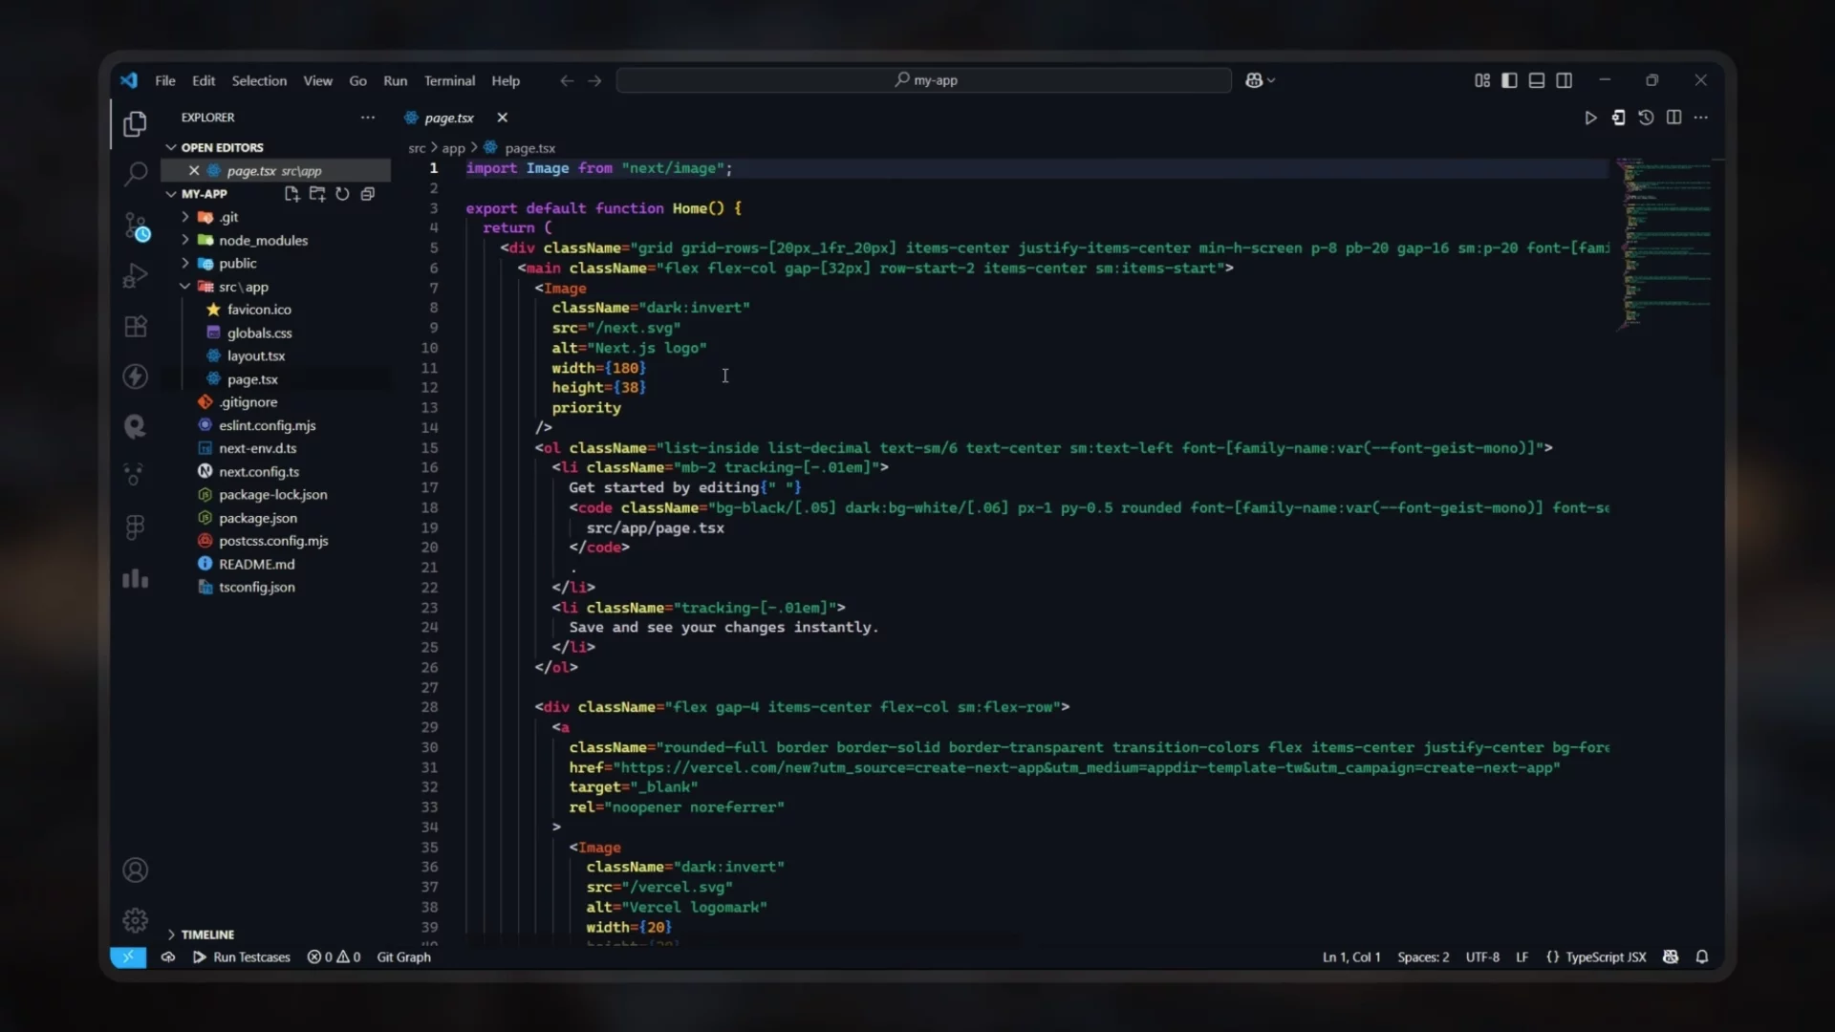Open globals.css file
This screenshot has height=1032, width=1835.
click(259, 333)
